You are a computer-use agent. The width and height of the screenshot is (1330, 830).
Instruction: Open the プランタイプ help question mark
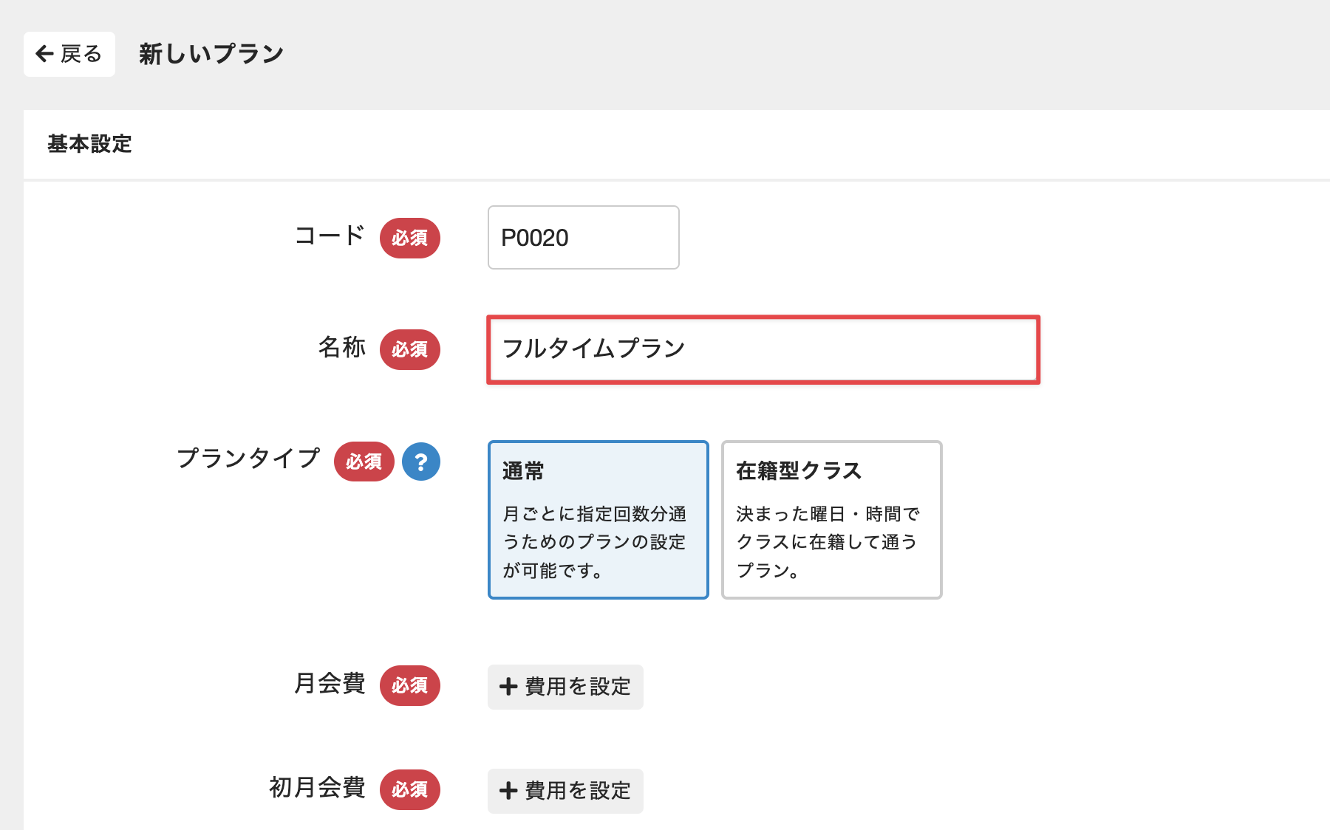(x=421, y=462)
